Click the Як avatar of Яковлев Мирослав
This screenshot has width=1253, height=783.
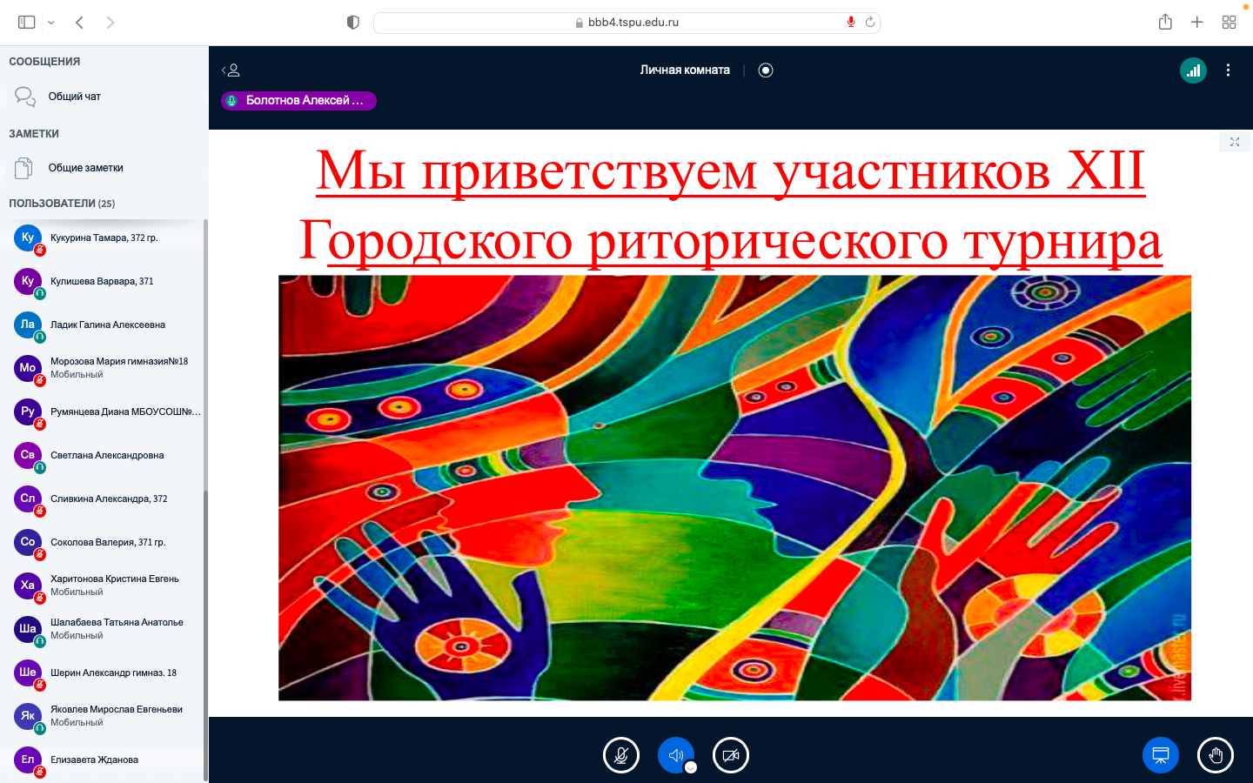[28, 716]
